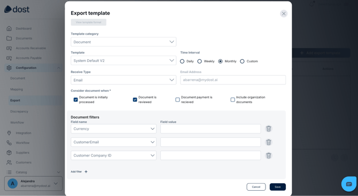Delete the Currency filter with trash icon
This screenshot has width=358, height=196.
[269, 129]
